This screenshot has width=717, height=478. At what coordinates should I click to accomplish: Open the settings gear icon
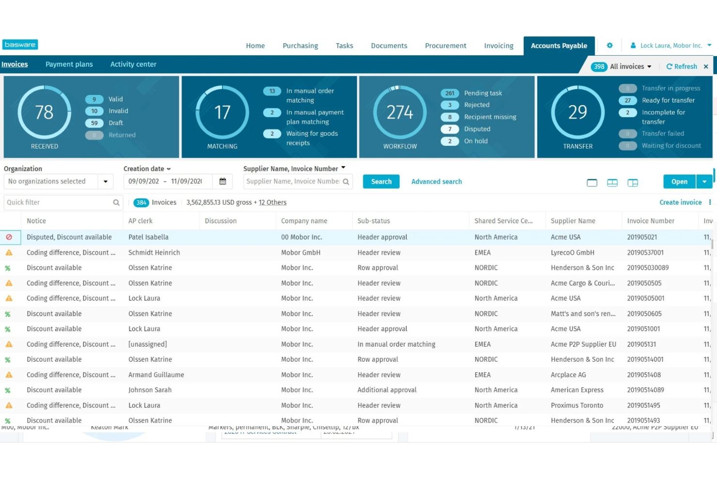tap(609, 45)
